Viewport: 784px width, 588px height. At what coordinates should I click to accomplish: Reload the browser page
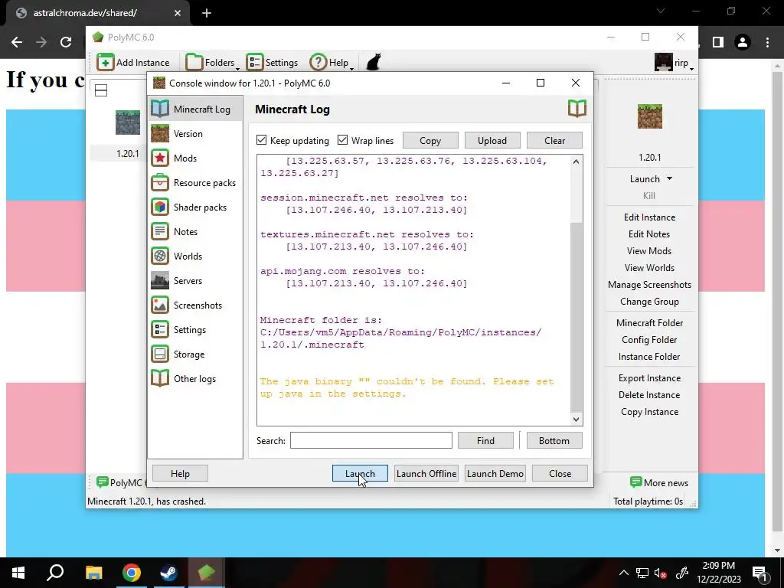(66, 42)
